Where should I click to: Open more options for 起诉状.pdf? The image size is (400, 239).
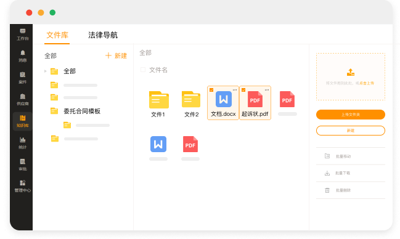click(x=267, y=90)
